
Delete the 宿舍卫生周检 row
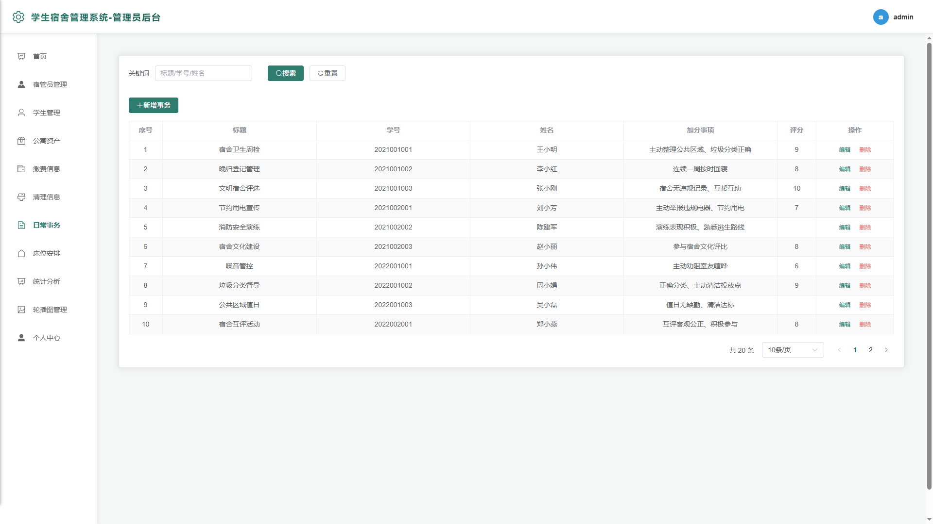[865, 150]
